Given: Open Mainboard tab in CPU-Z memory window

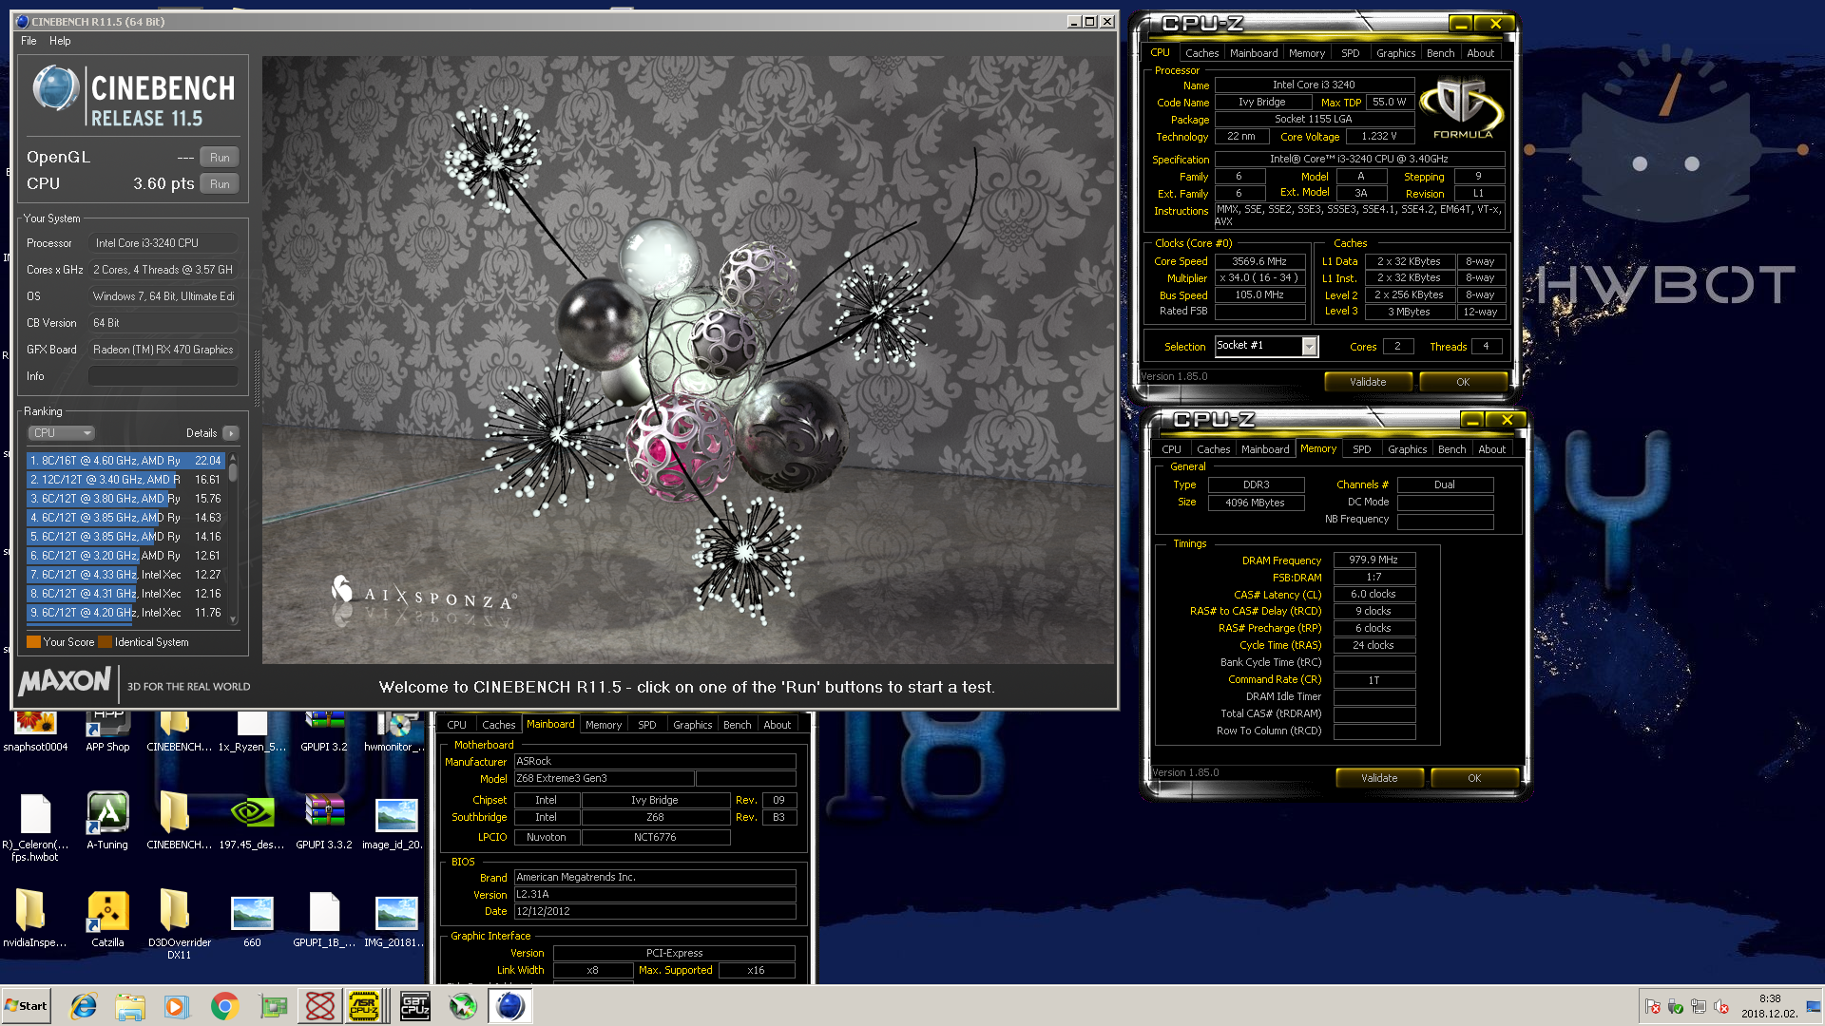Looking at the screenshot, I should click(x=1265, y=449).
